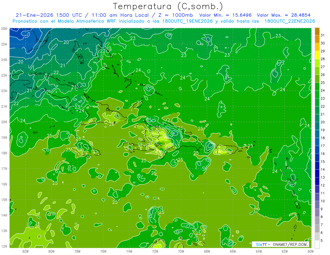
Task: Click the '76W' longitude axis label
Action: 103,251
